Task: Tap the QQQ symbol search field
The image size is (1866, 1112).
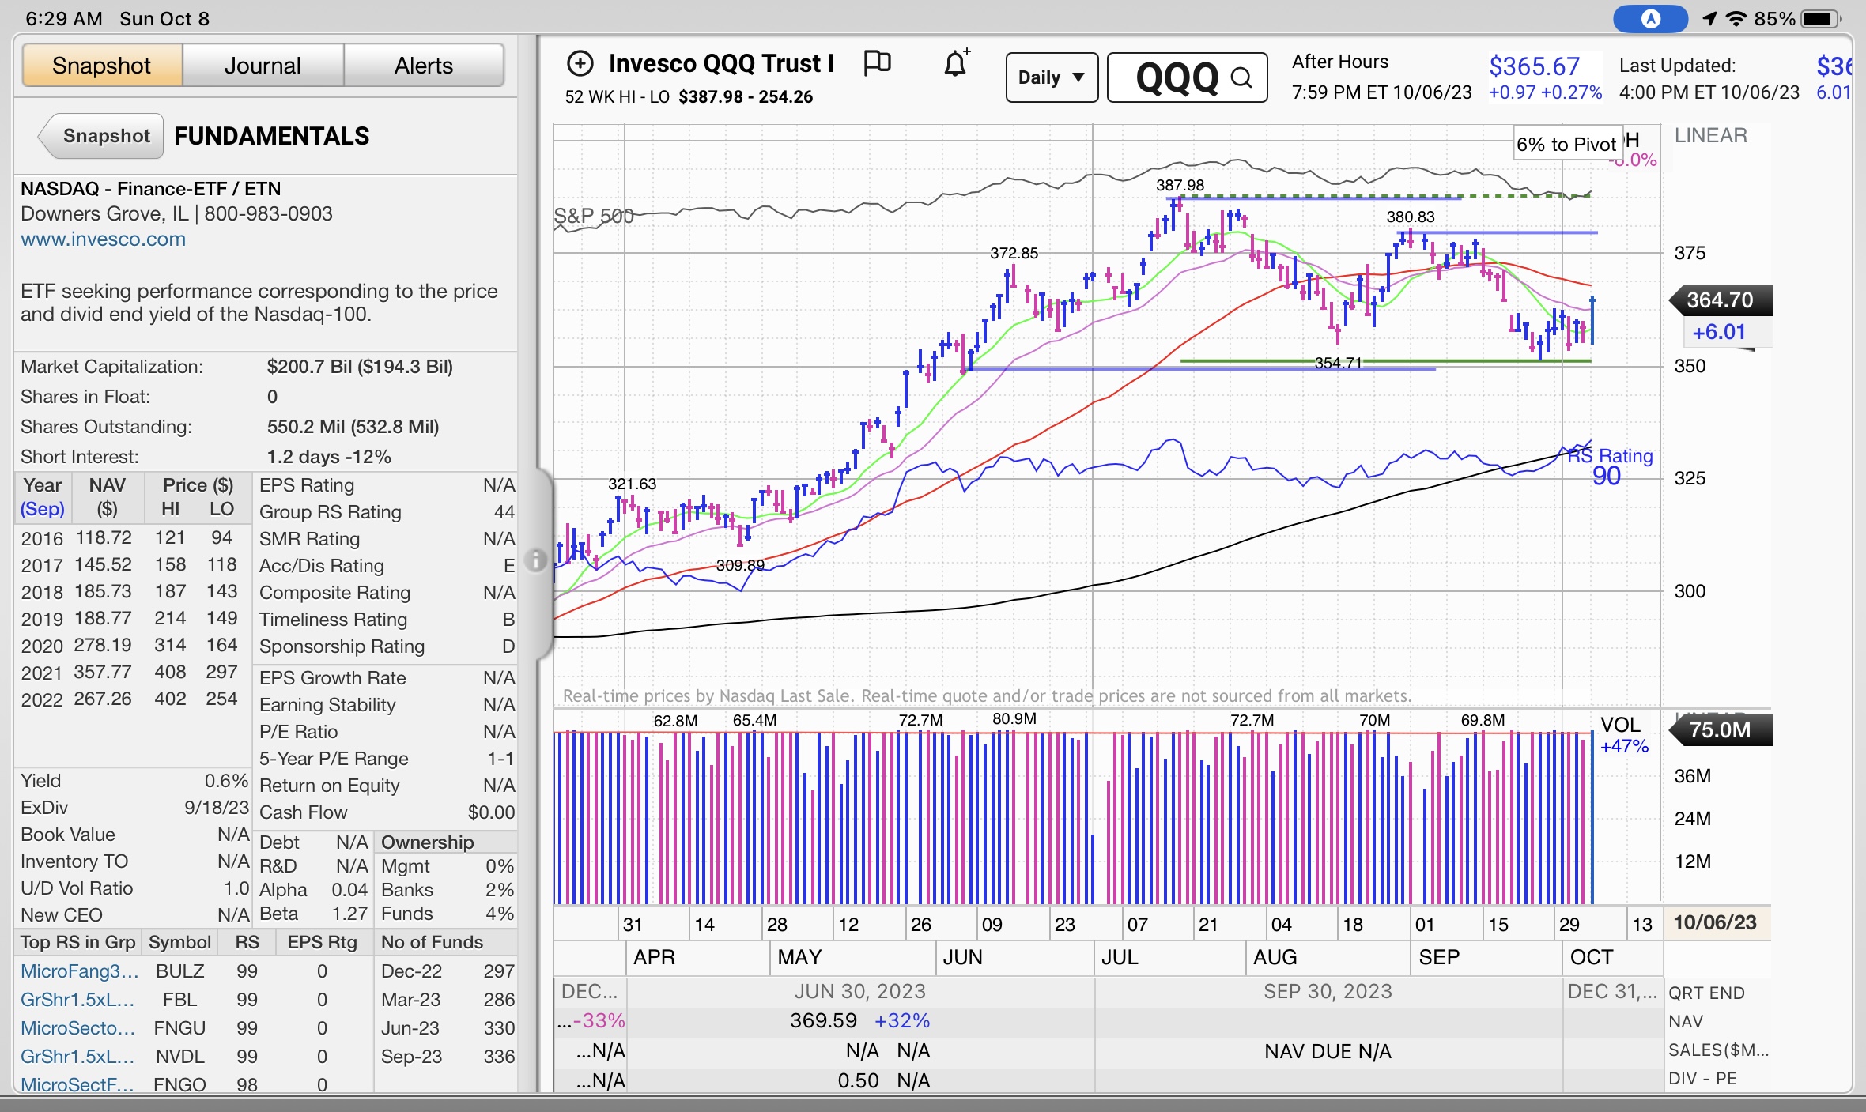Action: click(x=1187, y=77)
